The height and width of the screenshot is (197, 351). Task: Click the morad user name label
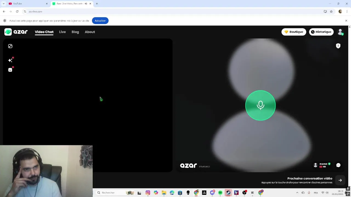(323, 164)
